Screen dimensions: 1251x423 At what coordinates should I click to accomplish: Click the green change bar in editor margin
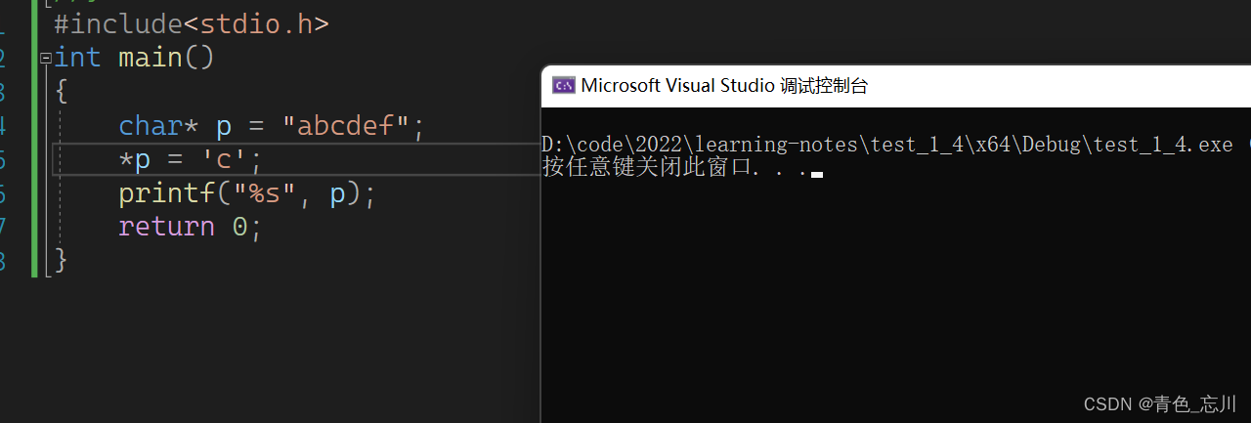(x=34, y=147)
